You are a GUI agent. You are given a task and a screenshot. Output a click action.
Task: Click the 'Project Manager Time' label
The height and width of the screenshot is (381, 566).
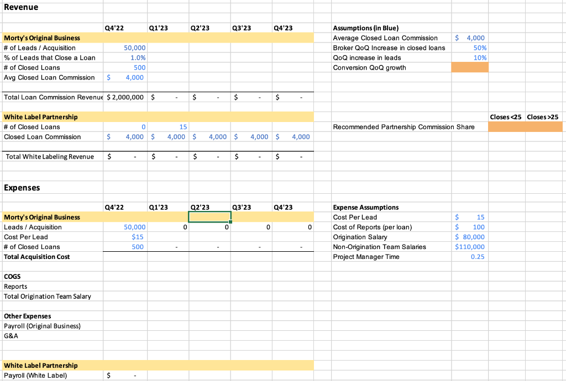(366, 257)
